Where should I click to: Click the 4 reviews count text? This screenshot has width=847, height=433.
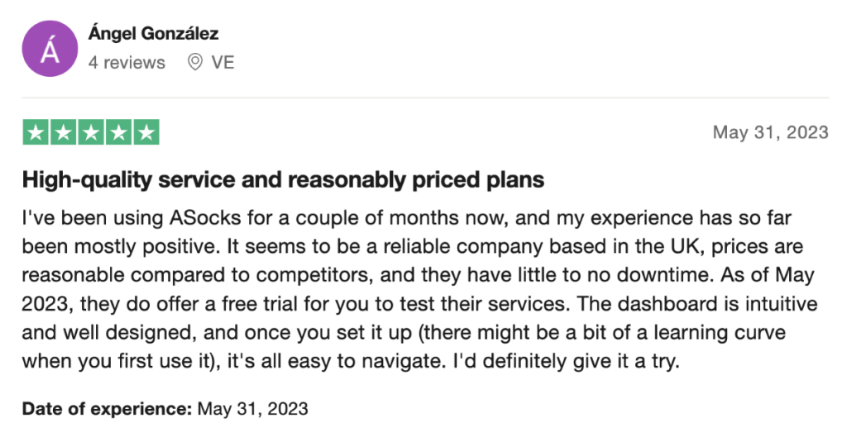(127, 63)
